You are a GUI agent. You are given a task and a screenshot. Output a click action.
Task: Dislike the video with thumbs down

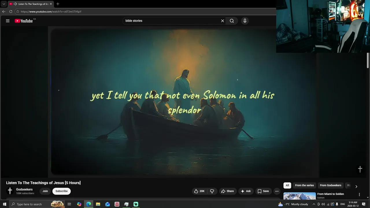pos(212,191)
